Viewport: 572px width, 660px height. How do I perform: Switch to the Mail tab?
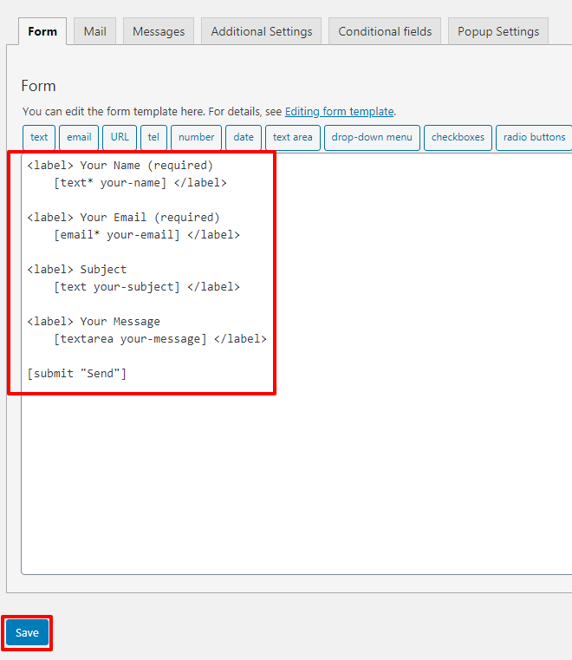[x=95, y=31]
